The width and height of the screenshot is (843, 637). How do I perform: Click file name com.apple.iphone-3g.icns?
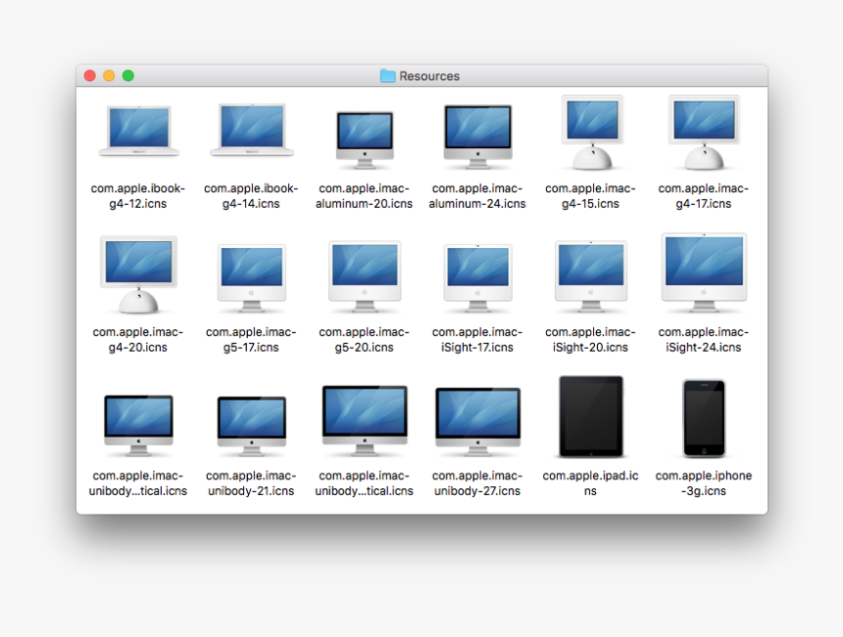[703, 483]
